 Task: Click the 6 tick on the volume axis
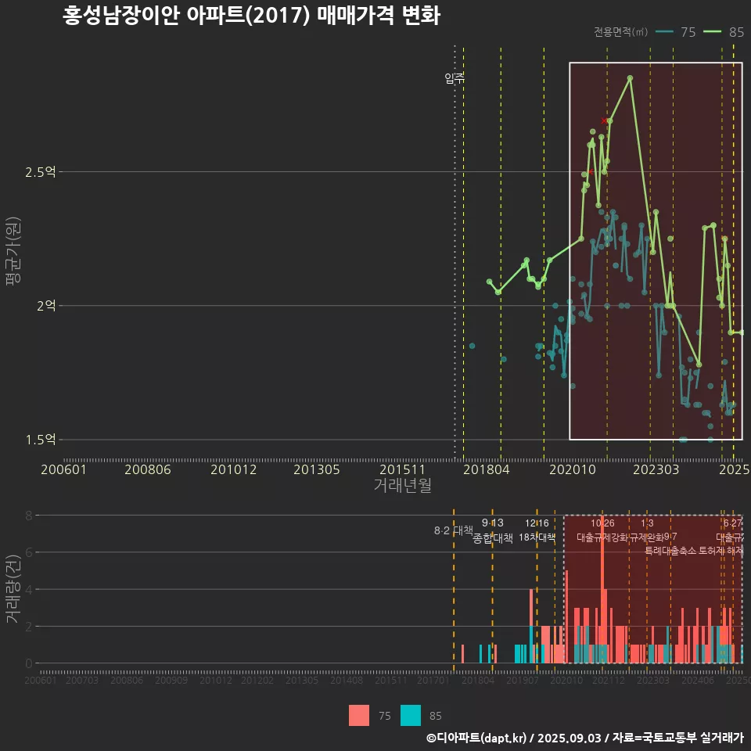pos(29,552)
